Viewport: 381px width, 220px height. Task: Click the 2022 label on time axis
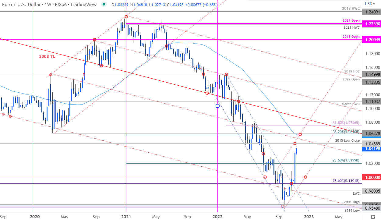(x=217, y=217)
